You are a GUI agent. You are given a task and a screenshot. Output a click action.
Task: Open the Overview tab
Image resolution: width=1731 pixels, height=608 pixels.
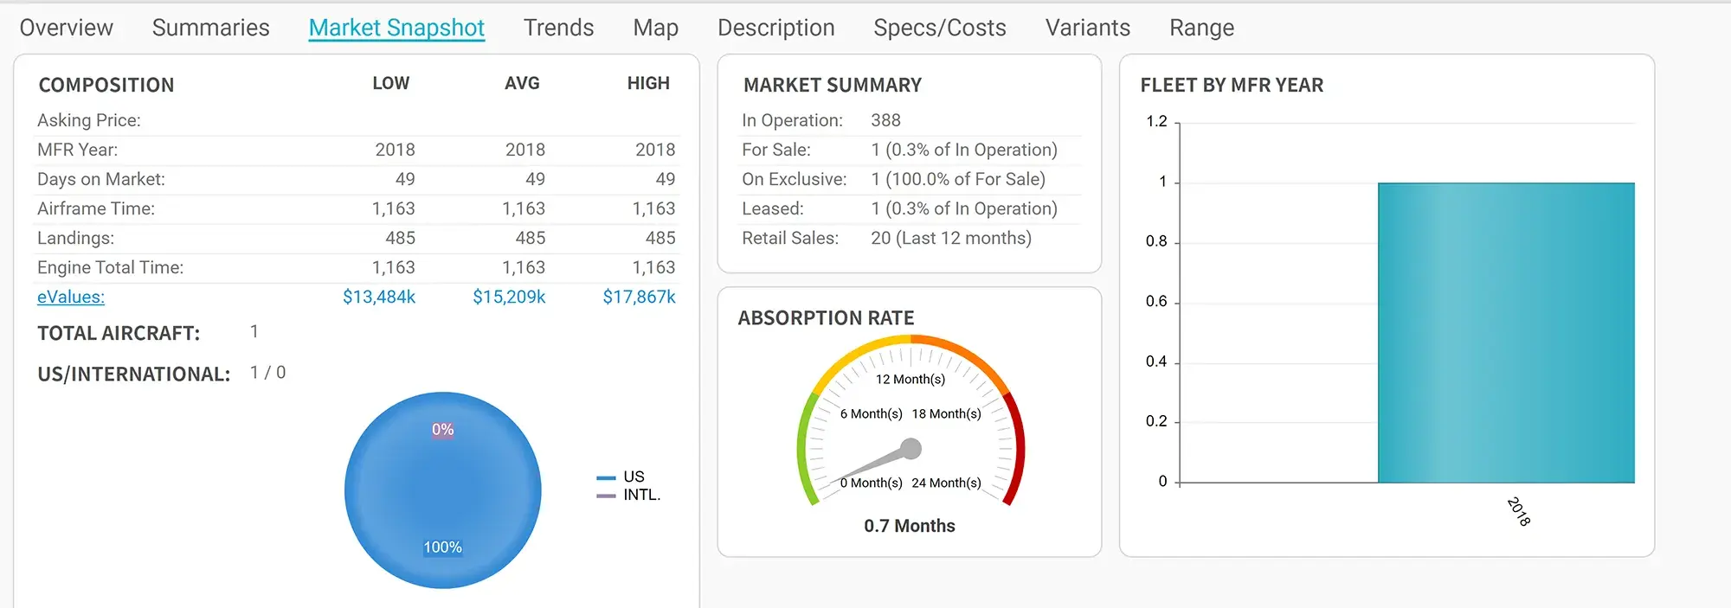pos(66,28)
